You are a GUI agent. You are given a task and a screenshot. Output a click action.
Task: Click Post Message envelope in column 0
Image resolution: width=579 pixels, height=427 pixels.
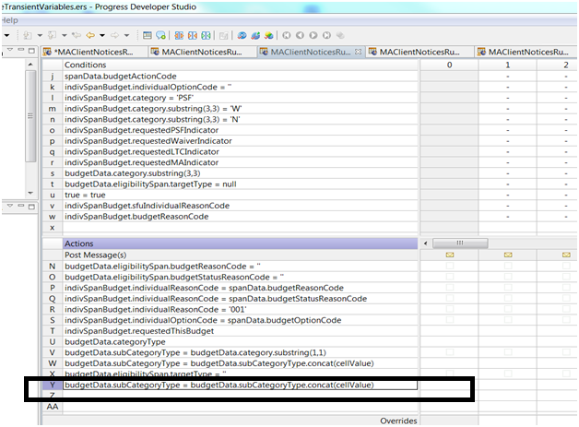tap(449, 255)
